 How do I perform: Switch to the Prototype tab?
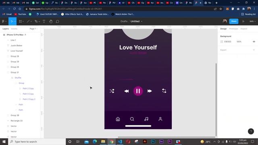click(233, 29)
